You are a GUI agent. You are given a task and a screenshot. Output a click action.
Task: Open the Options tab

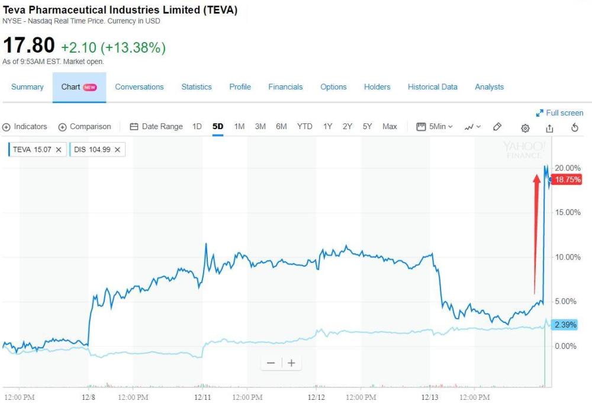pos(333,87)
